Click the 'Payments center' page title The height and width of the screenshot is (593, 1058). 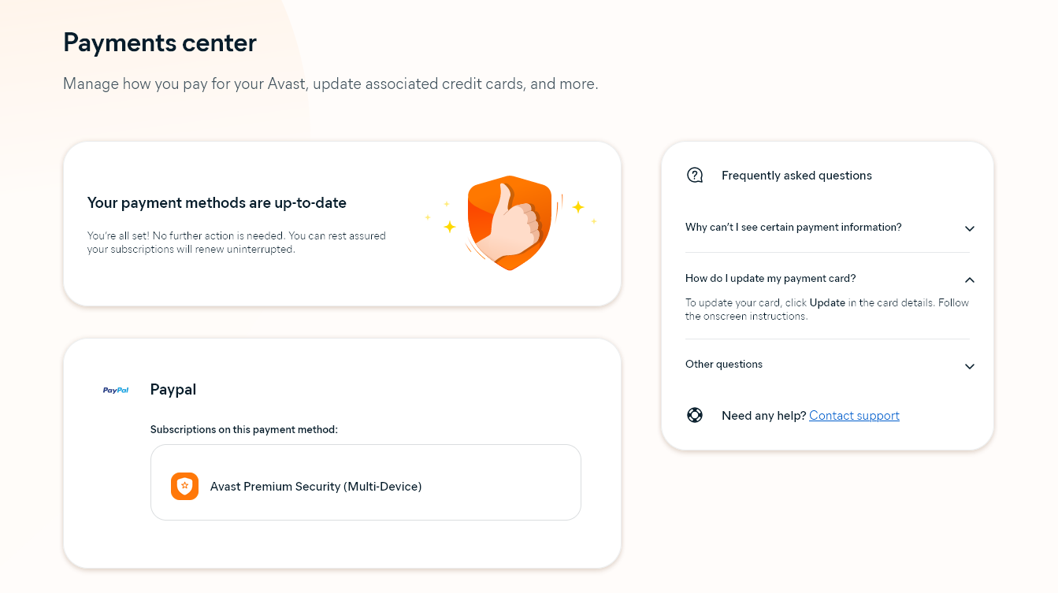pos(160,43)
